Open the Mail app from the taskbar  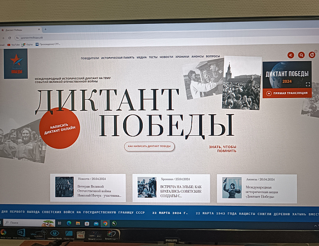[96, 223]
